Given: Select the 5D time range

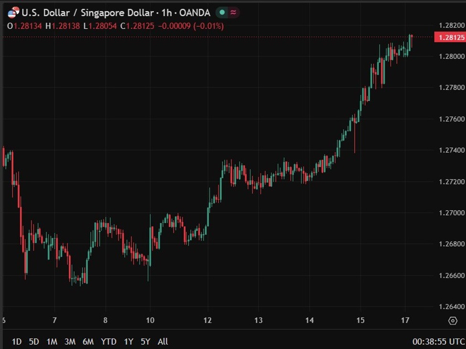Looking at the screenshot, I should point(34,341).
